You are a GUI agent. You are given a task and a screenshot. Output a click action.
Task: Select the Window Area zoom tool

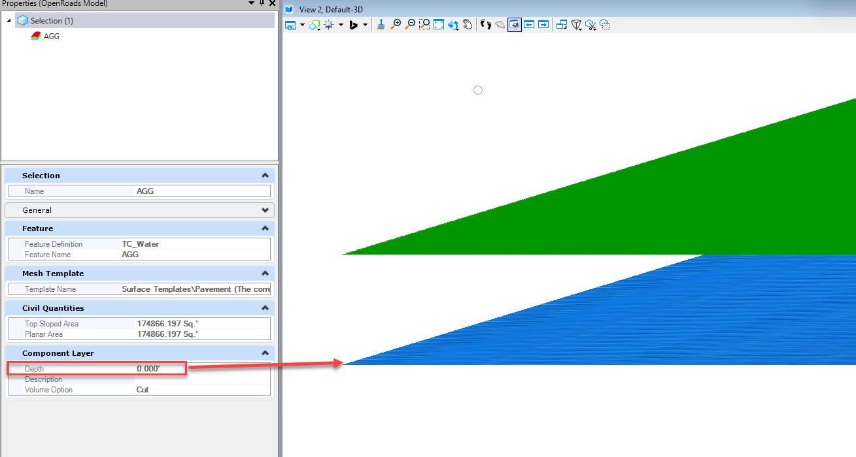[x=424, y=25]
